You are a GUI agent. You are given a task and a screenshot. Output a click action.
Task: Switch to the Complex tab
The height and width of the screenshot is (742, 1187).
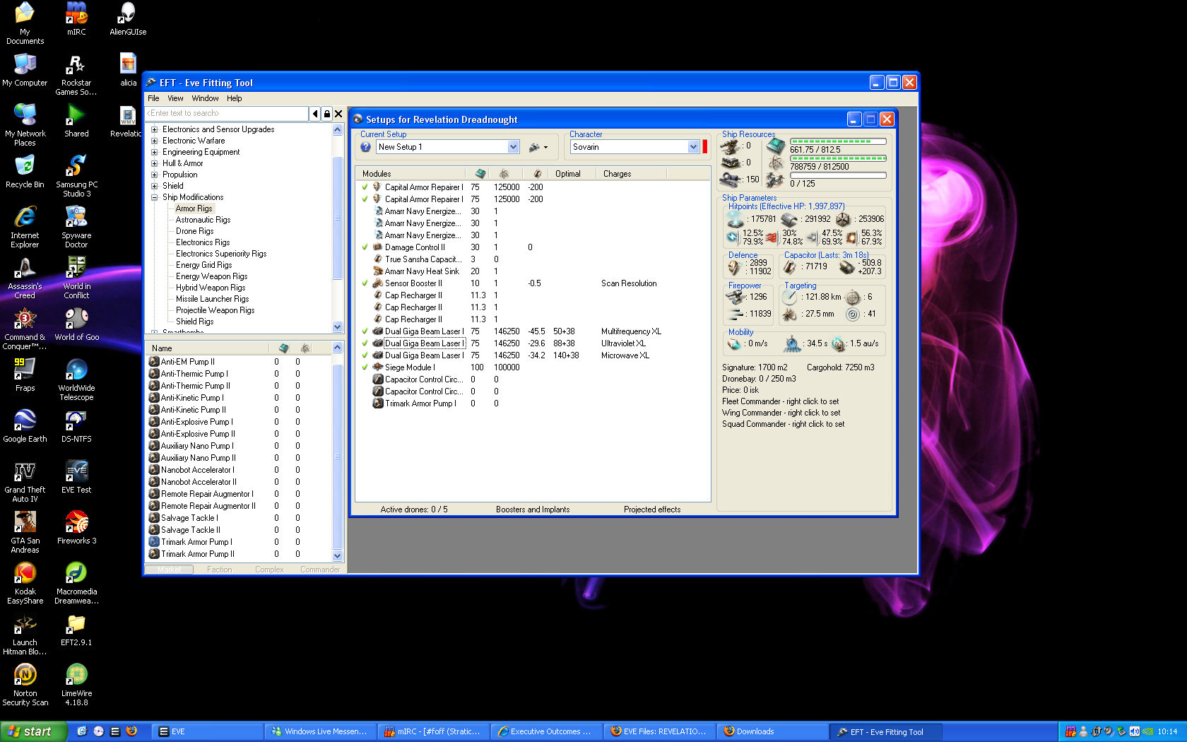click(269, 570)
